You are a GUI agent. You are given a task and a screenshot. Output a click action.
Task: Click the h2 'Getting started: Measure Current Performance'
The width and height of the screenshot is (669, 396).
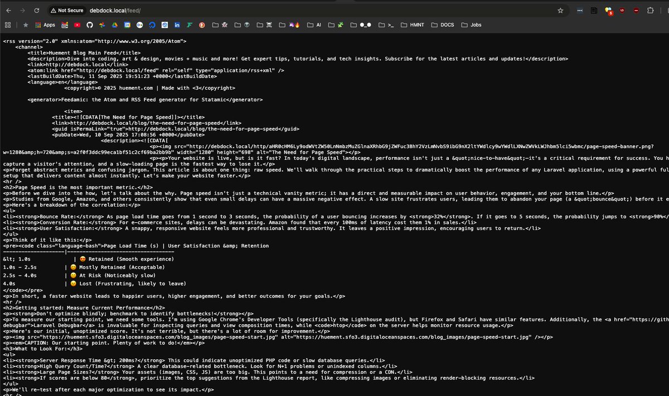[84, 308]
